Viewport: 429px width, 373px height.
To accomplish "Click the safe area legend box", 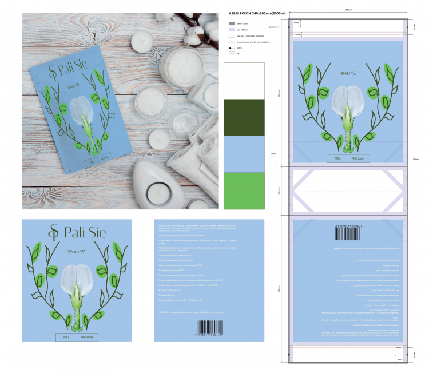I will click(231, 35).
